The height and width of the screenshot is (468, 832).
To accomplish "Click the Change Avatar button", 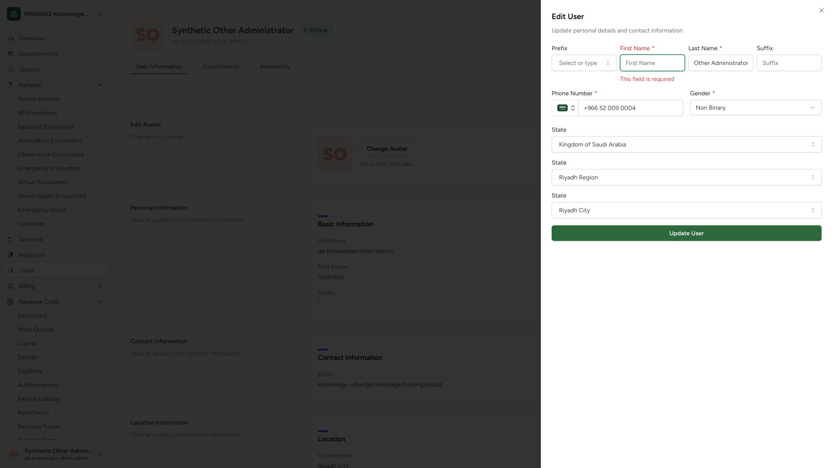I will pyautogui.click(x=387, y=149).
